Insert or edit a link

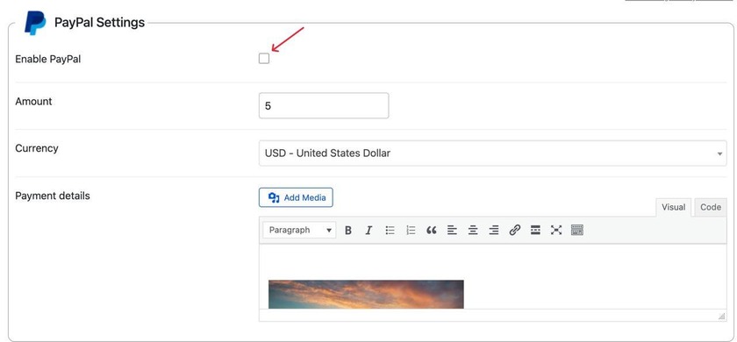tap(515, 230)
